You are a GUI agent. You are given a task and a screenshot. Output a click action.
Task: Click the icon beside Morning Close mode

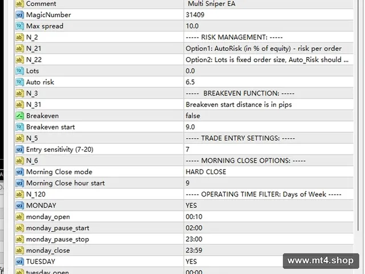tap(19, 172)
